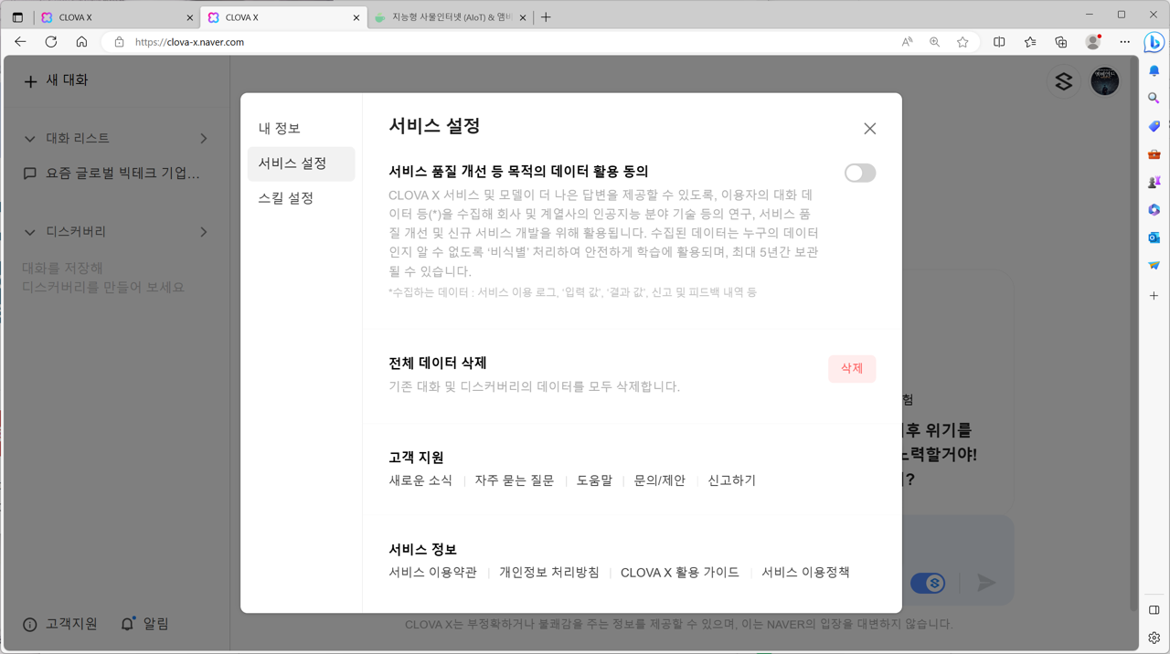Image resolution: width=1170 pixels, height=654 pixels.
Task: Open sidebar Drop icon
Action: (1154, 266)
